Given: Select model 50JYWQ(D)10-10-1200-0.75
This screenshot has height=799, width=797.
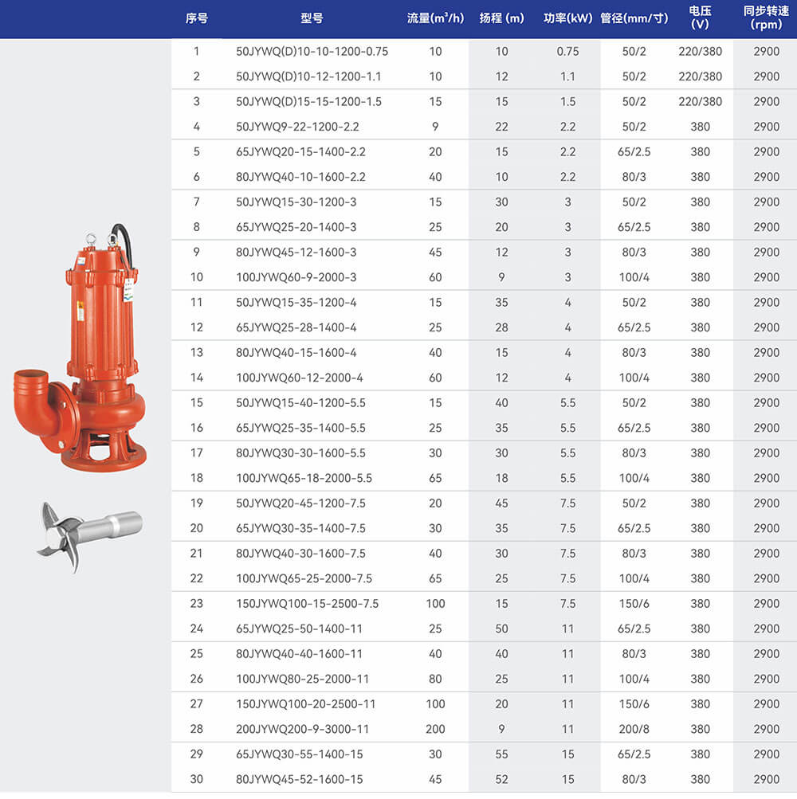Looking at the screenshot, I should pyautogui.click(x=312, y=52).
